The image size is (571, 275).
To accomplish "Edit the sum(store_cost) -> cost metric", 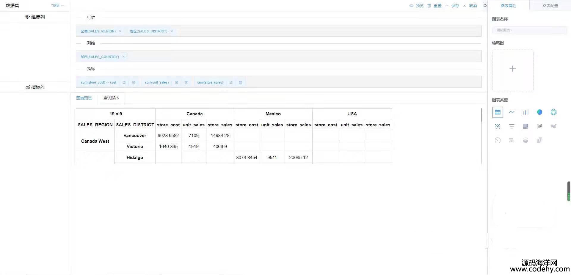I will [x=124, y=82].
